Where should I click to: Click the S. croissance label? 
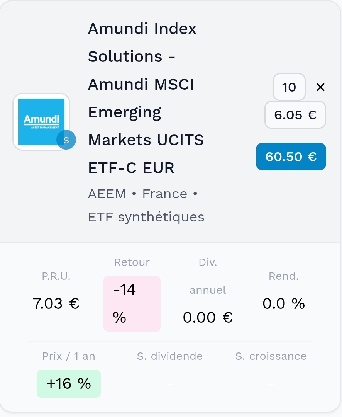click(x=271, y=356)
